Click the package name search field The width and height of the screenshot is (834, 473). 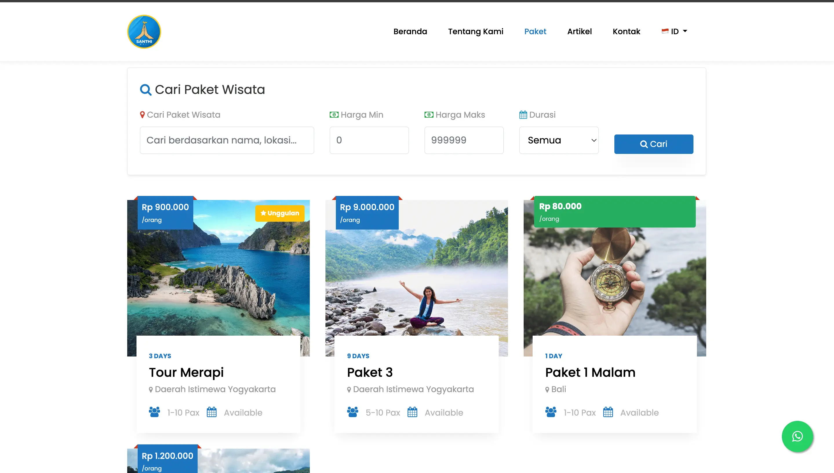(227, 140)
